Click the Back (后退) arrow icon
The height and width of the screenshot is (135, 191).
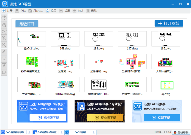pyautogui.click(x=61, y=11)
